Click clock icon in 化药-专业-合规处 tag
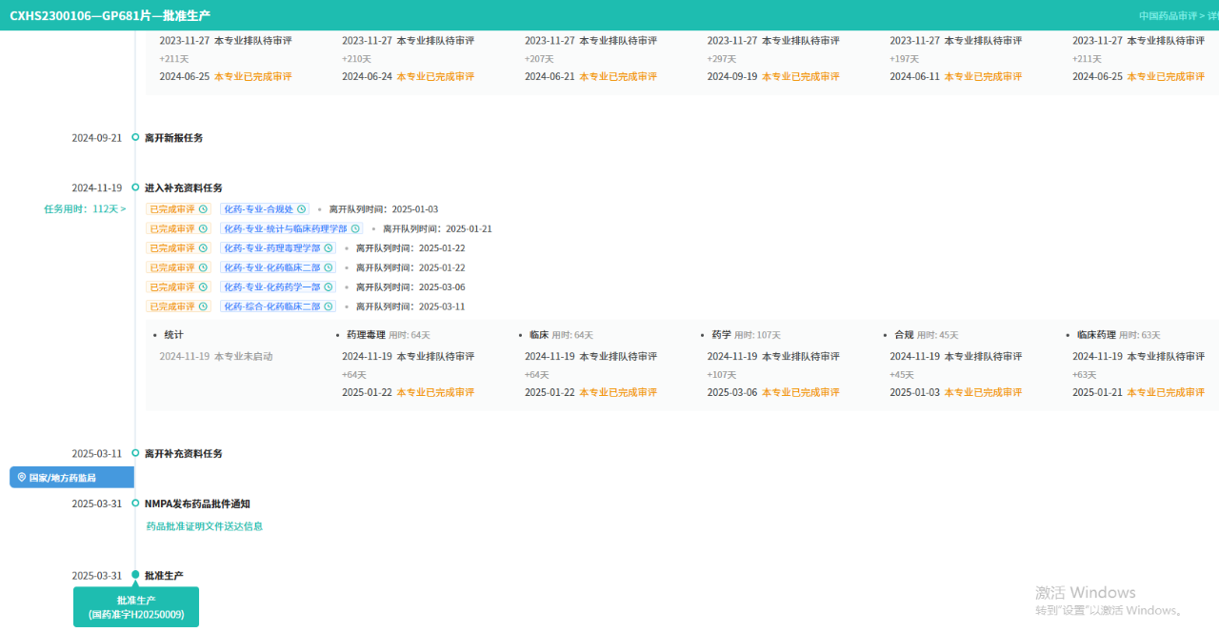Viewport: 1219px width, 632px height. click(302, 209)
